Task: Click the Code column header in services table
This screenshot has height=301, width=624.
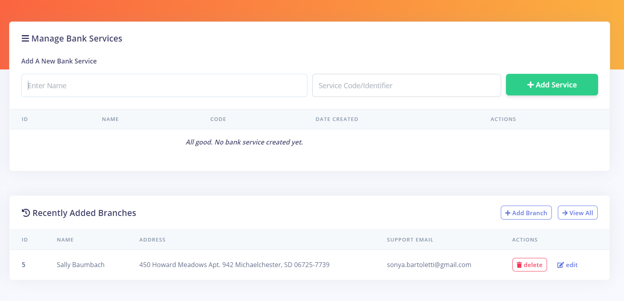Action: point(218,119)
